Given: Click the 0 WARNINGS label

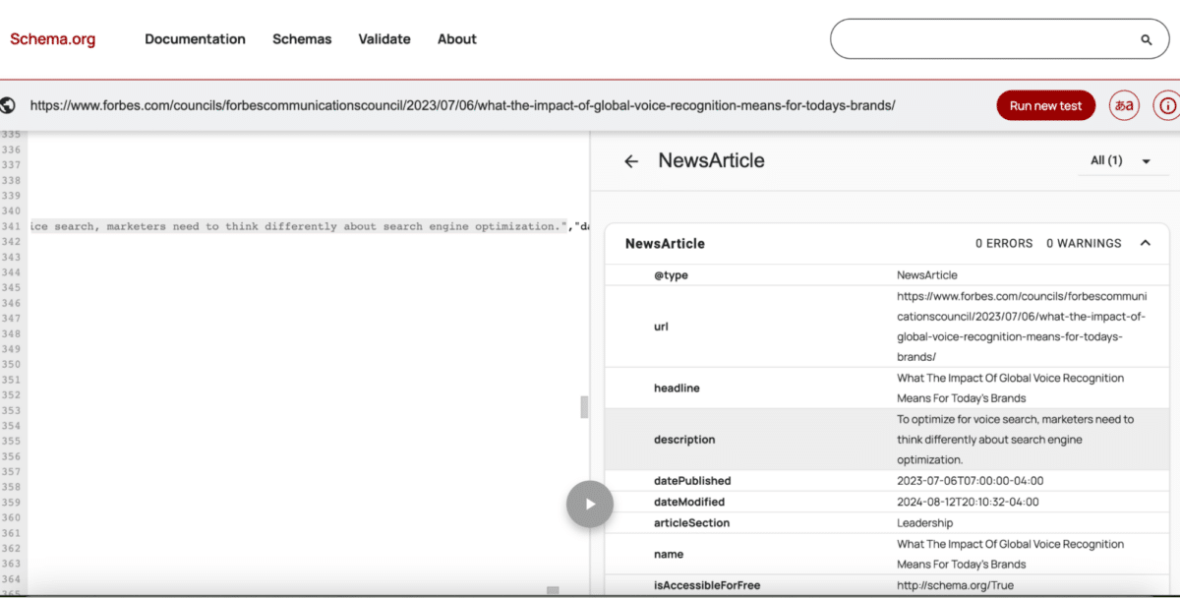Looking at the screenshot, I should click(1084, 243).
